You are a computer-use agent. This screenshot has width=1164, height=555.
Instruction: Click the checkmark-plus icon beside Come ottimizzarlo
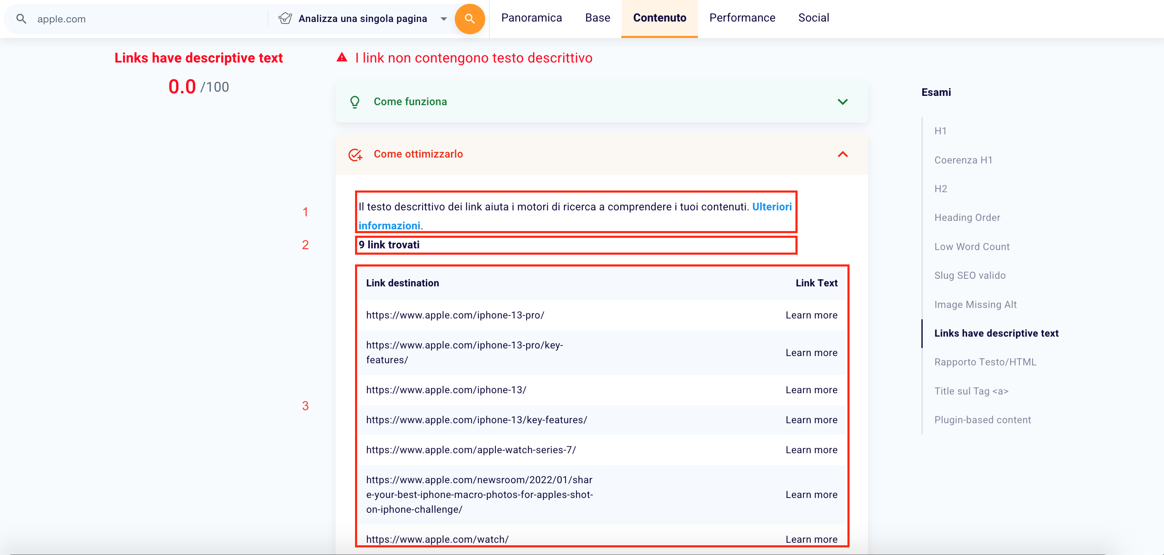[355, 155]
